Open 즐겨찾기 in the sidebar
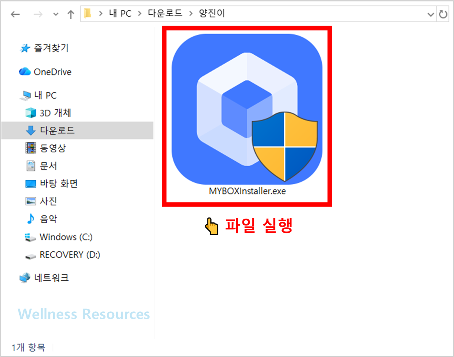Screen dimensions: 454x357 coord(44,48)
